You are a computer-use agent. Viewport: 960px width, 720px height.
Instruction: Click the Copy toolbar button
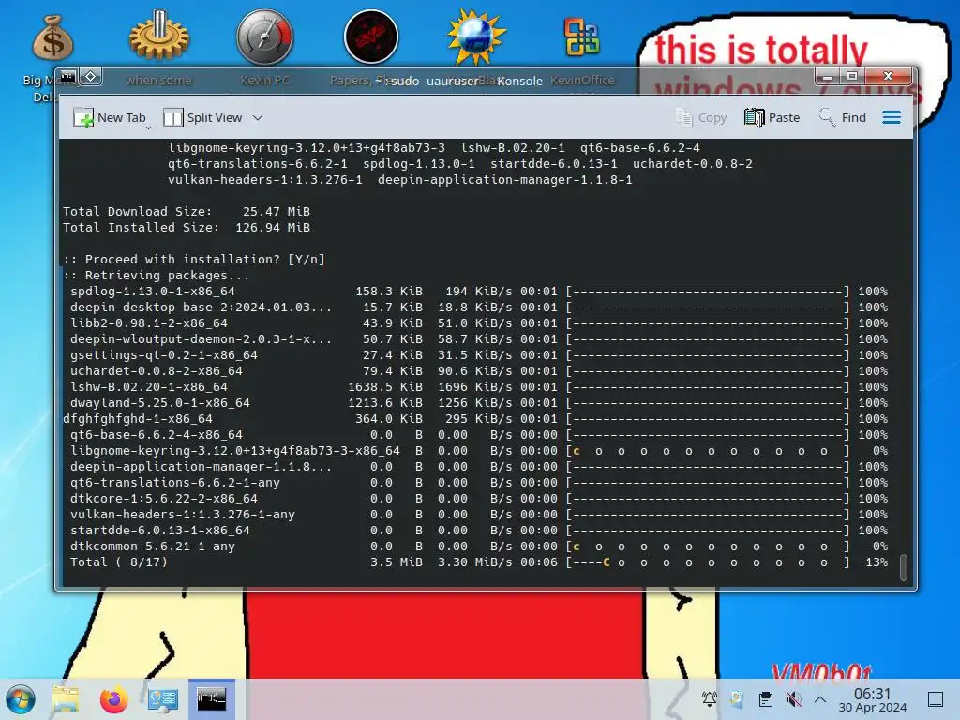click(701, 117)
